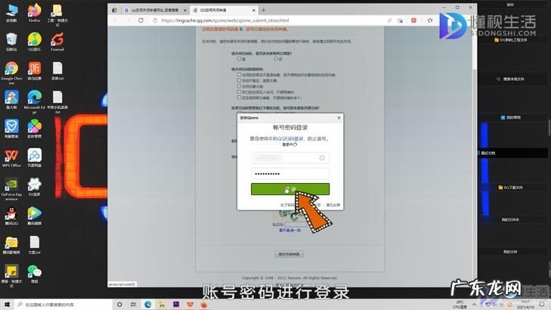The height and width of the screenshot is (310, 551).
Task: Launch WPS Office from the desktop
Action: pyautogui.click(x=11, y=158)
